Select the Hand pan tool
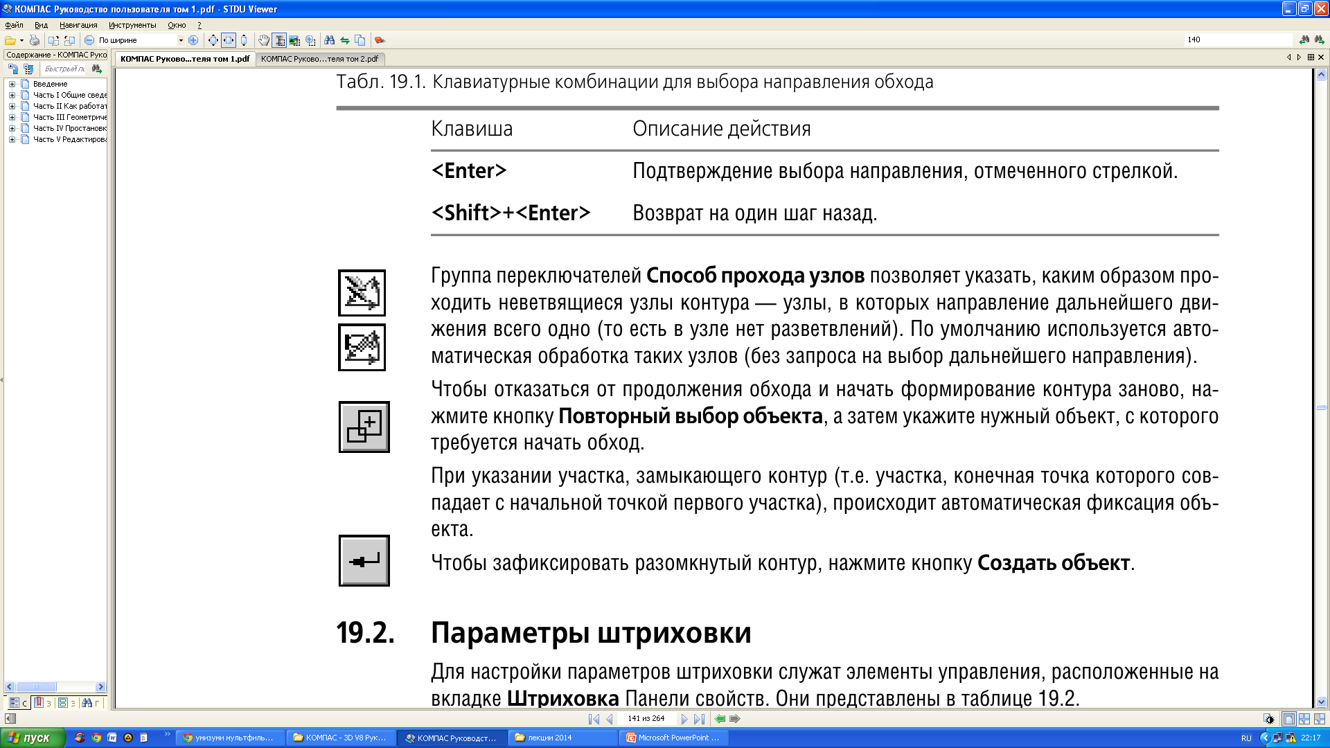1330x748 pixels. [x=264, y=40]
